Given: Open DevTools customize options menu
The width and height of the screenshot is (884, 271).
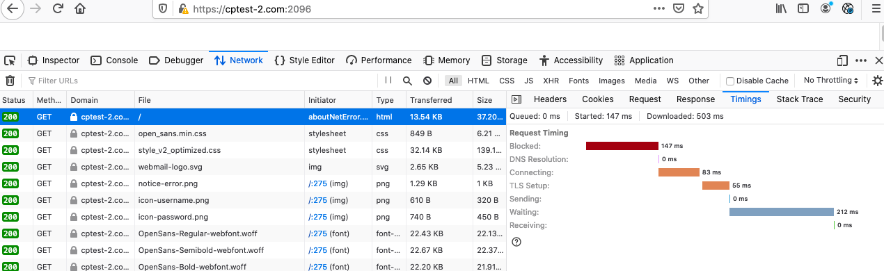Looking at the screenshot, I should coord(860,60).
